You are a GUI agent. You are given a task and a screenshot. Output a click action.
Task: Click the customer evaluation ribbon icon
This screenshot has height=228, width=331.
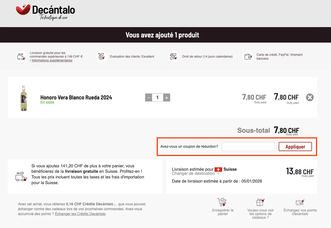102,57
